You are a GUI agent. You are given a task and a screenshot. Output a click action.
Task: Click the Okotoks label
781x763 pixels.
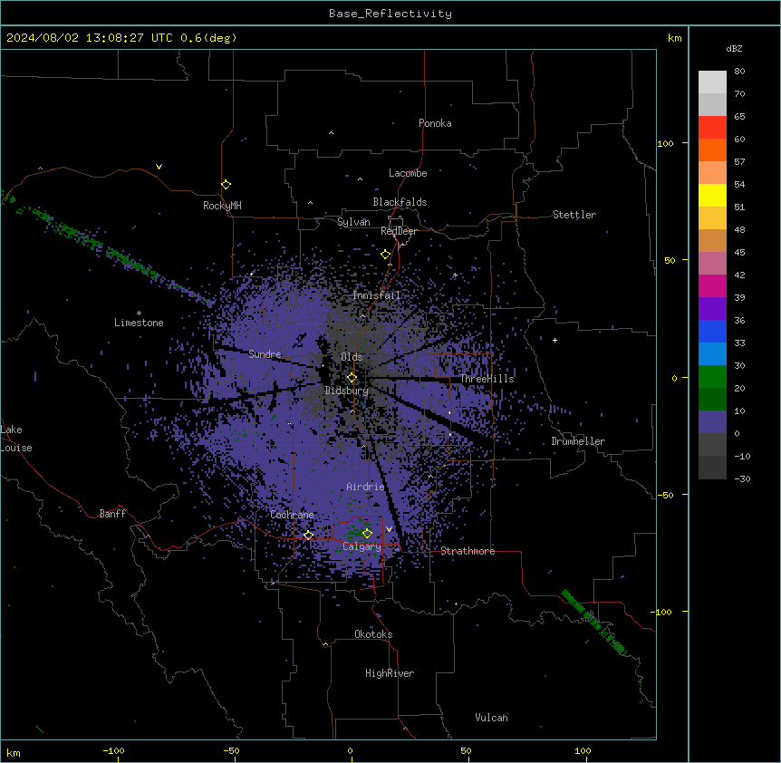[373, 634]
